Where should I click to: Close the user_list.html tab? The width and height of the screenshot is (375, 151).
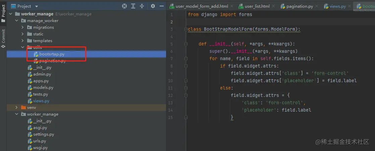point(274,6)
